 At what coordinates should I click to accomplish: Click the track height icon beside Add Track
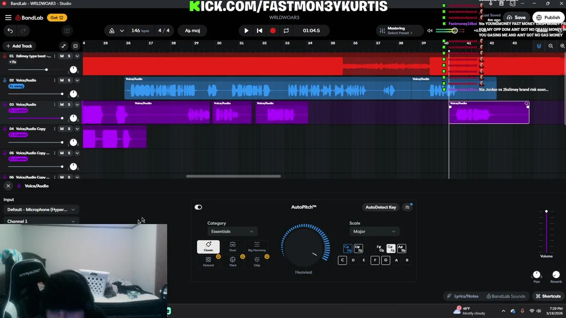[x=76, y=46]
